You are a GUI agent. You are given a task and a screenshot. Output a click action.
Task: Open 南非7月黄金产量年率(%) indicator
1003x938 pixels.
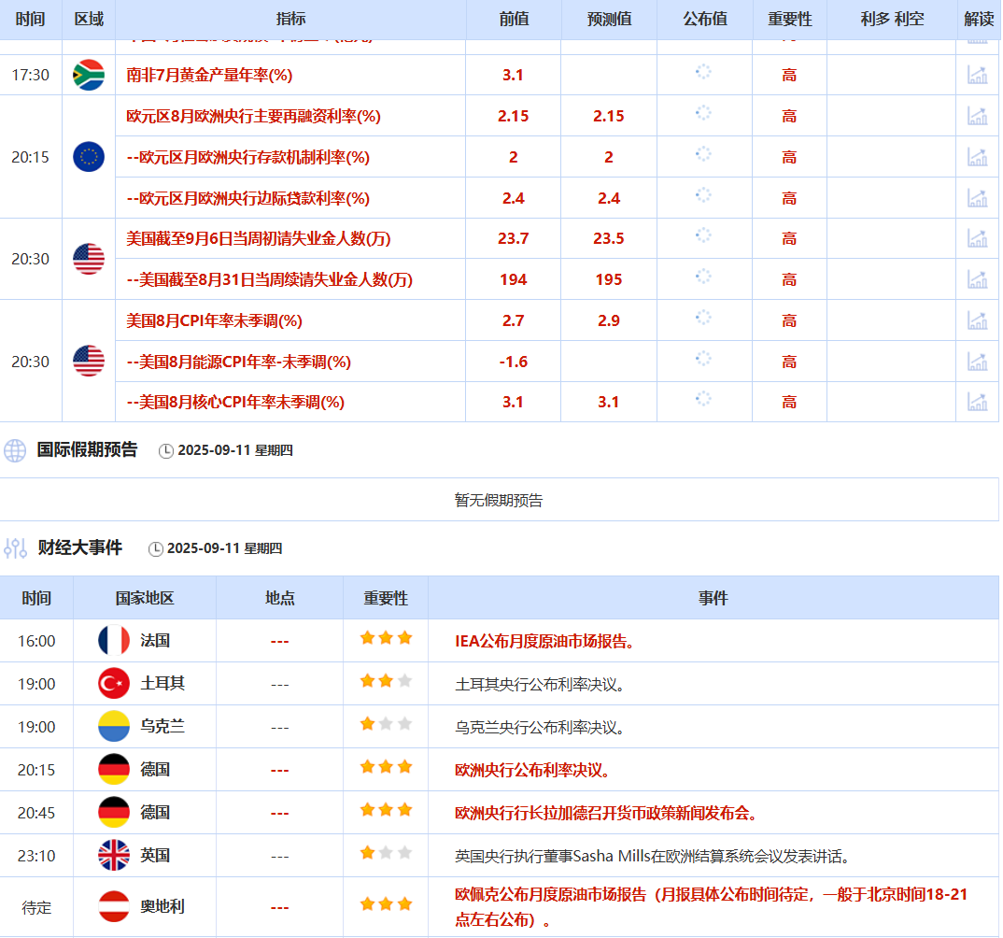(x=209, y=75)
